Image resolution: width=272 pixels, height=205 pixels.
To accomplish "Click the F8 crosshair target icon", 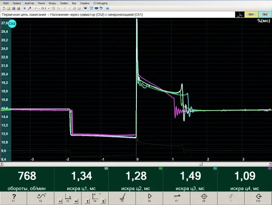I will click(x=204, y=198).
